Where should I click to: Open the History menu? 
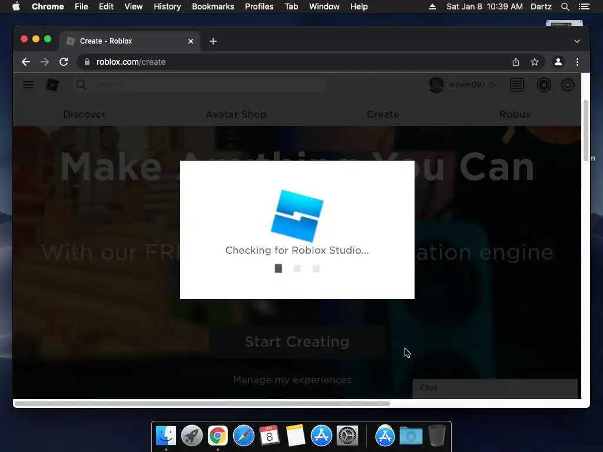point(167,6)
